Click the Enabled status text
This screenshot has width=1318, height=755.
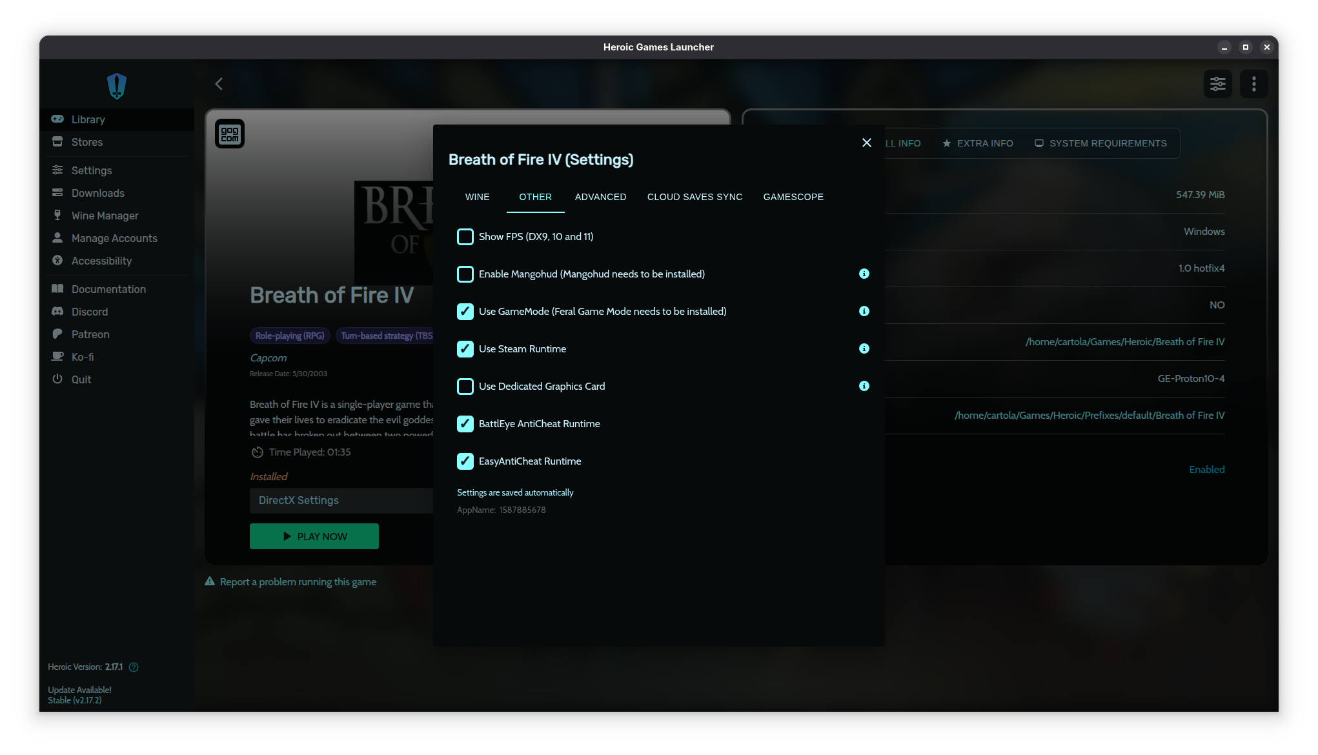click(x=1207, y=469)
